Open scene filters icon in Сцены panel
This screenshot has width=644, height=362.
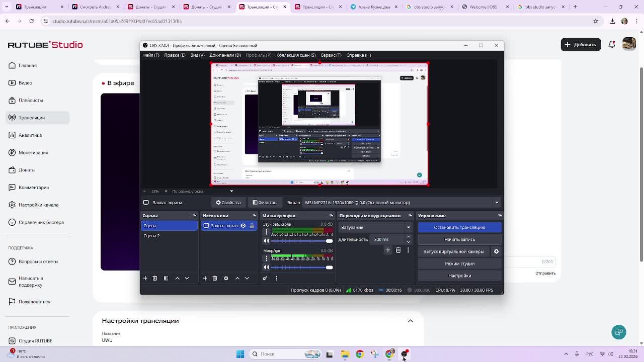(x=166, y=278)
